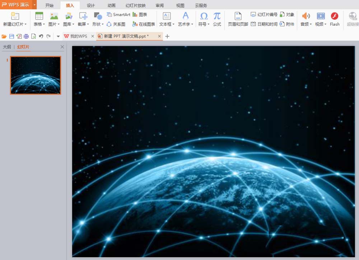Click the WPS 演示 application button
Screen dimensions: 359x260
[16, 5]
